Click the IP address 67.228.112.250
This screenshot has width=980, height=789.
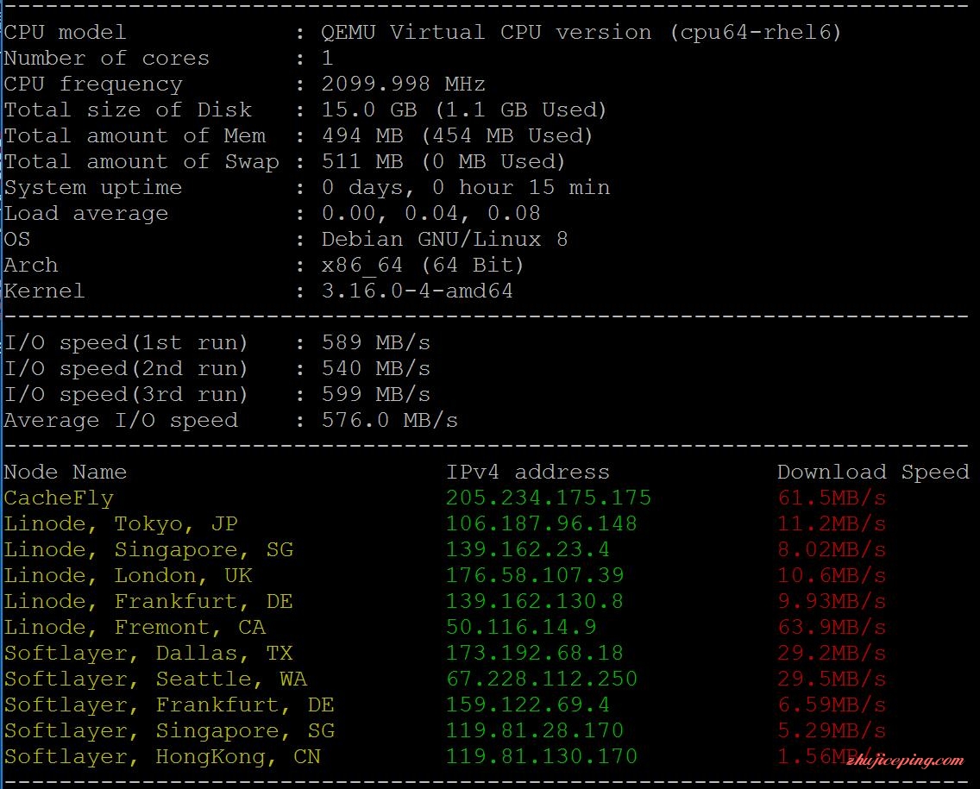[x=541, y=679]
